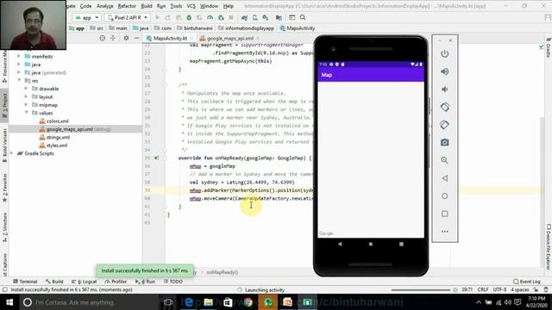552x310 pixels.
Task: Open emulator extended controls three dots
Action: tap(445, 232)
